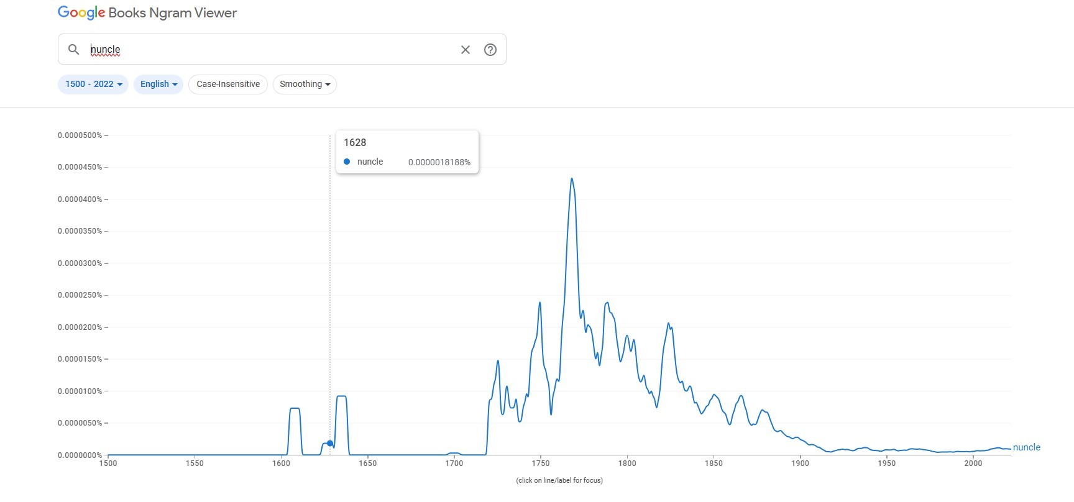Click the x-axis label 2000
This screenshot has width=1074, height=502.
pos(973,463)
